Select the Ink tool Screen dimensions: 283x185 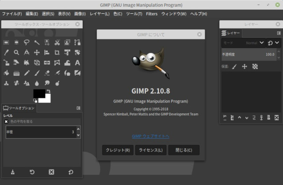tap(67, 73)
